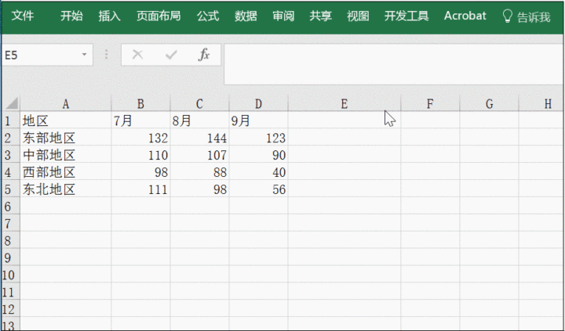
Task: Switch to the 视图 tab
Action: point(358,16)
